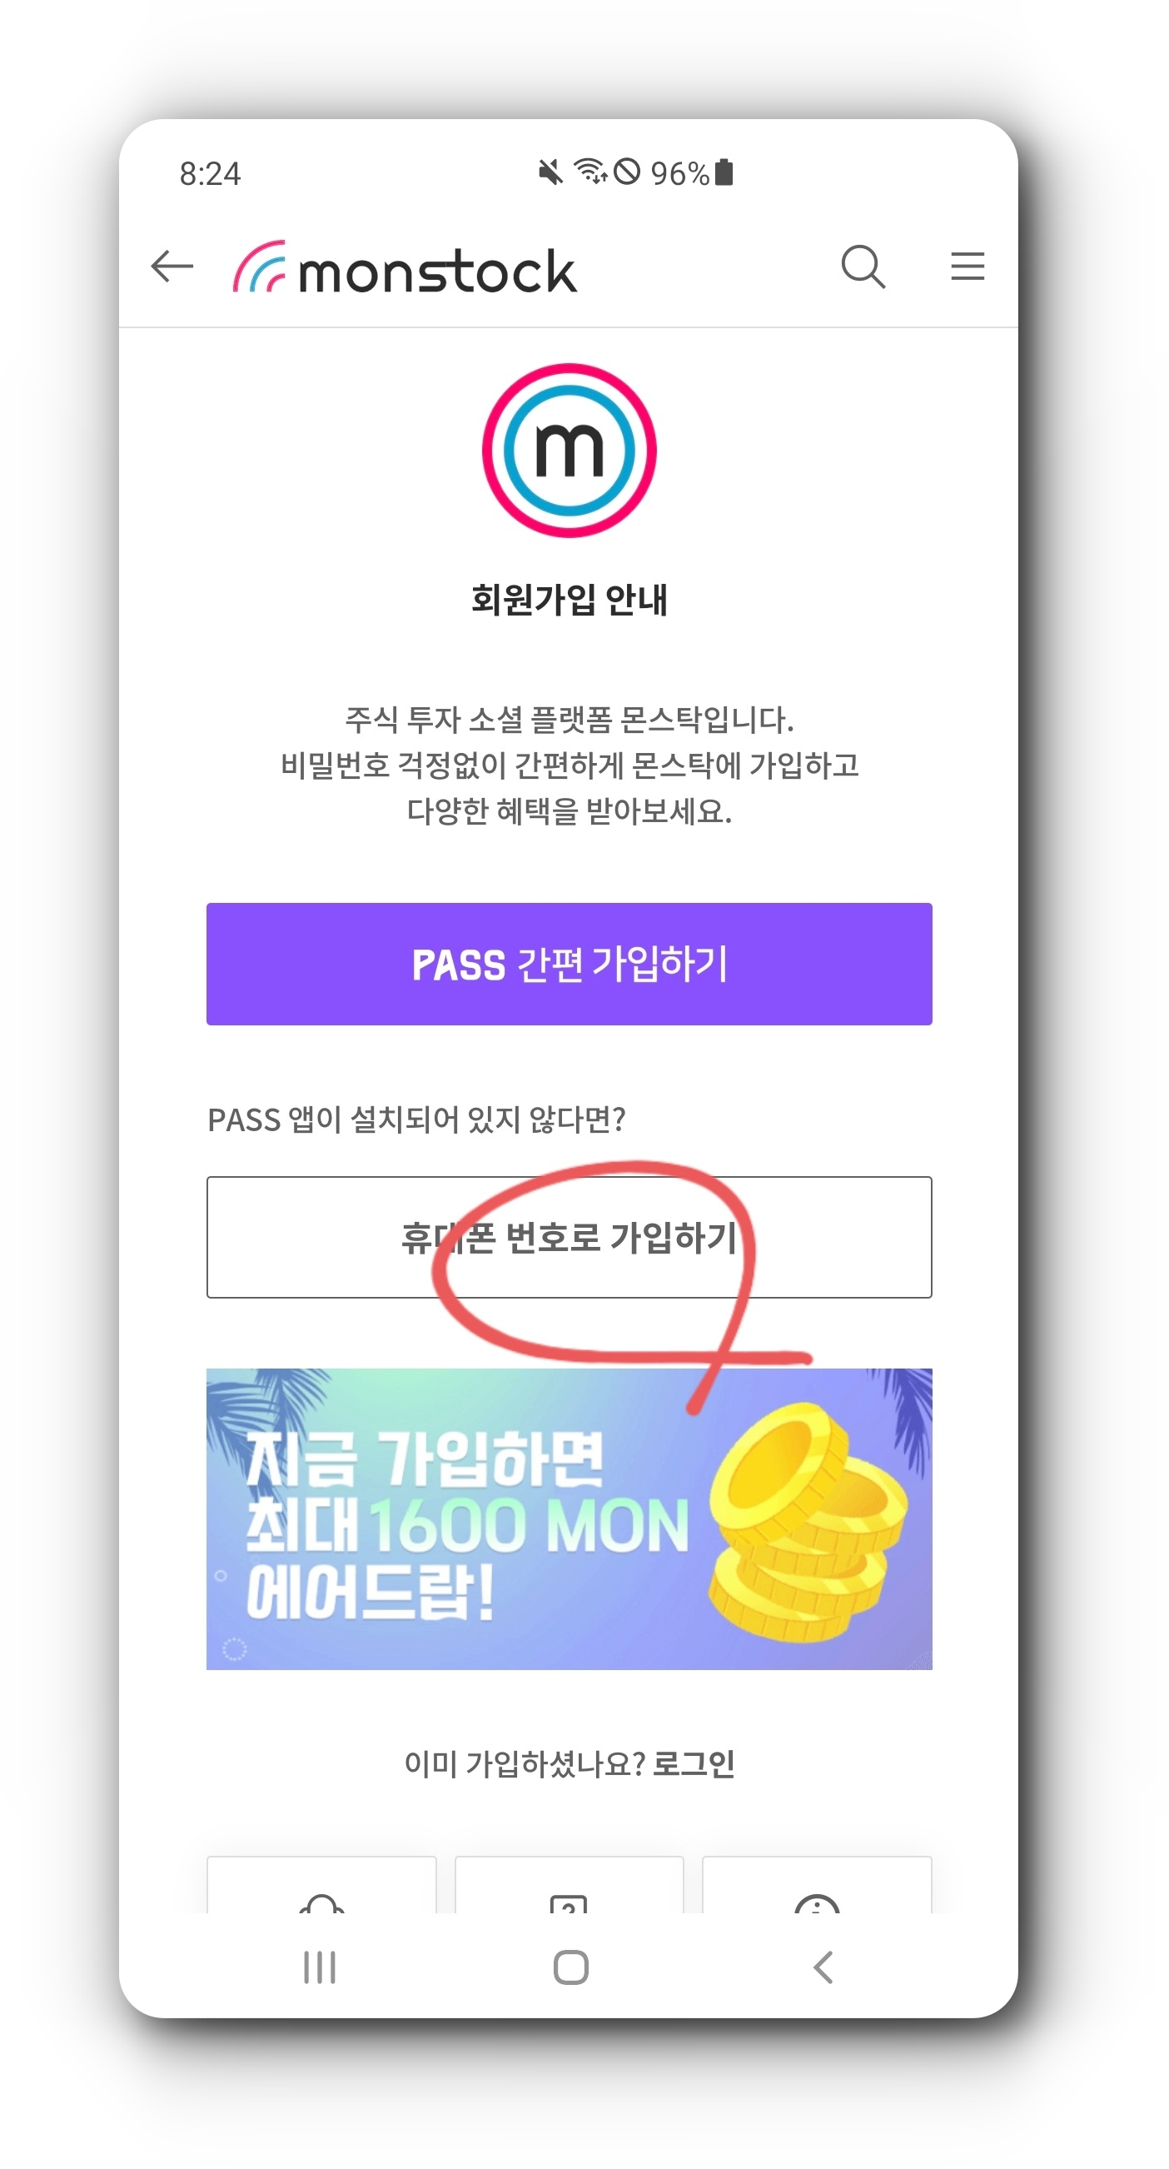Open the 1600 MON airdrop banner
1169x2169 pixels.
tap(569, 1518)
